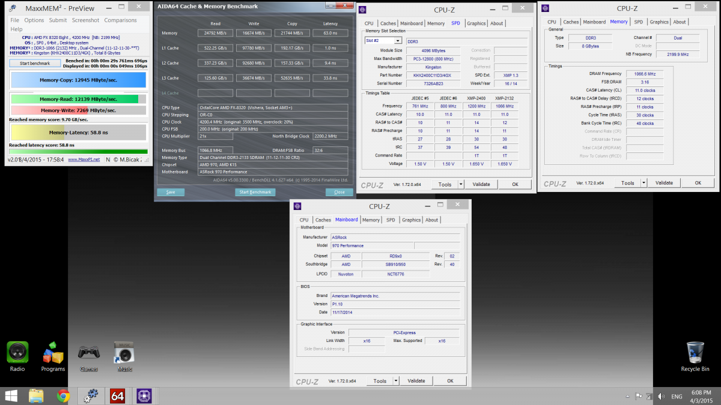Switch to Caches tab in CPU-Z SPD window

[x=388, y=23]
